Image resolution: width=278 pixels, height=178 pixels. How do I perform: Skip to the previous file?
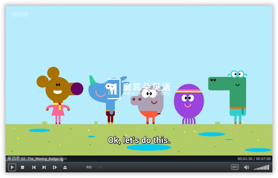pyautogui.click(x=34, y=167)
